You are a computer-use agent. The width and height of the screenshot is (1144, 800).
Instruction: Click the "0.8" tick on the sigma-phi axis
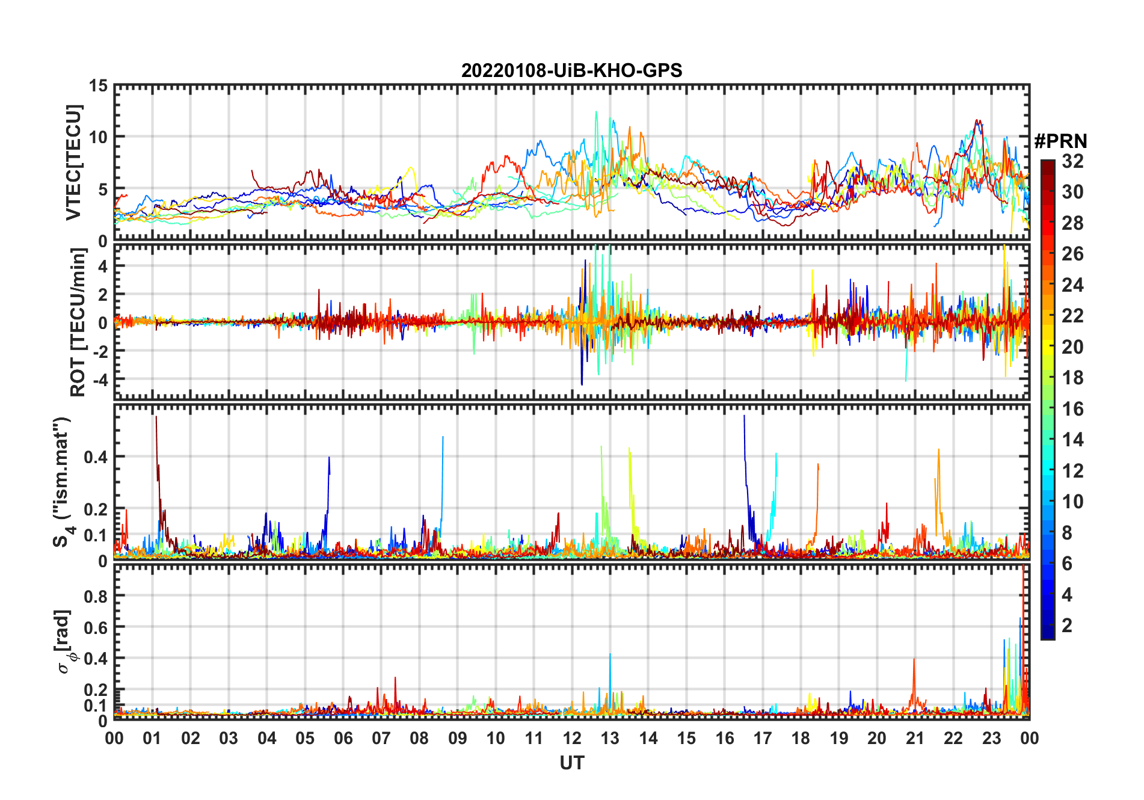coord(96,596)
